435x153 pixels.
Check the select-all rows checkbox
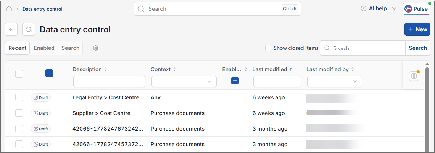pos(19,74)
